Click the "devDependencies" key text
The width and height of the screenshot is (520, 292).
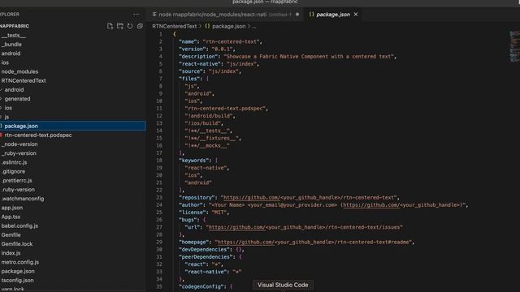click(x=204, y=250)
